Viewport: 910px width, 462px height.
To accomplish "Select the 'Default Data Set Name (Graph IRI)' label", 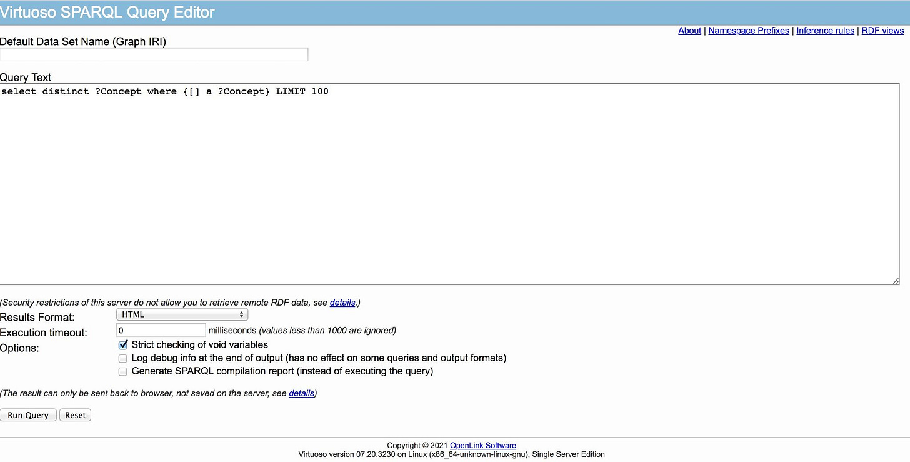I will (83, 42).
